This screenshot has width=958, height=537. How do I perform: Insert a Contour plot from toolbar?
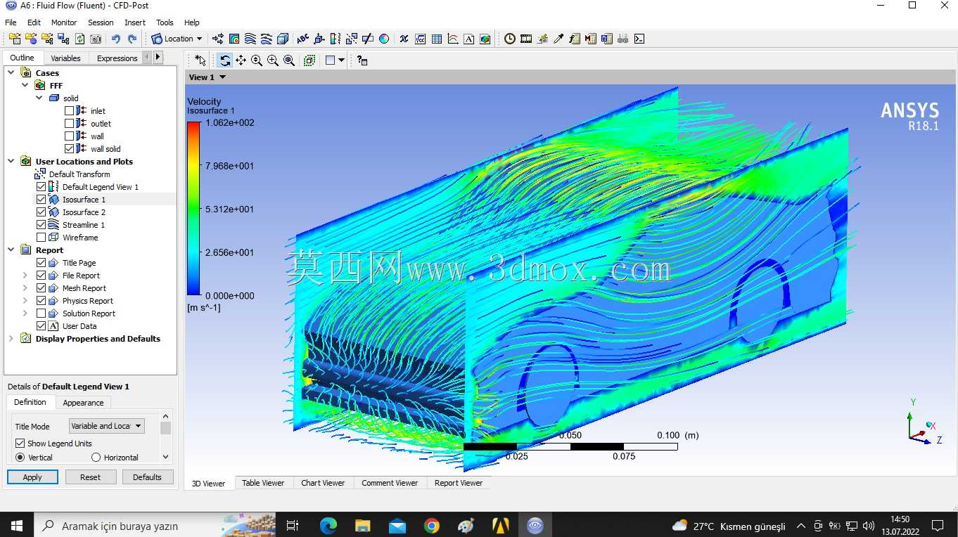[x=234, y=39]
